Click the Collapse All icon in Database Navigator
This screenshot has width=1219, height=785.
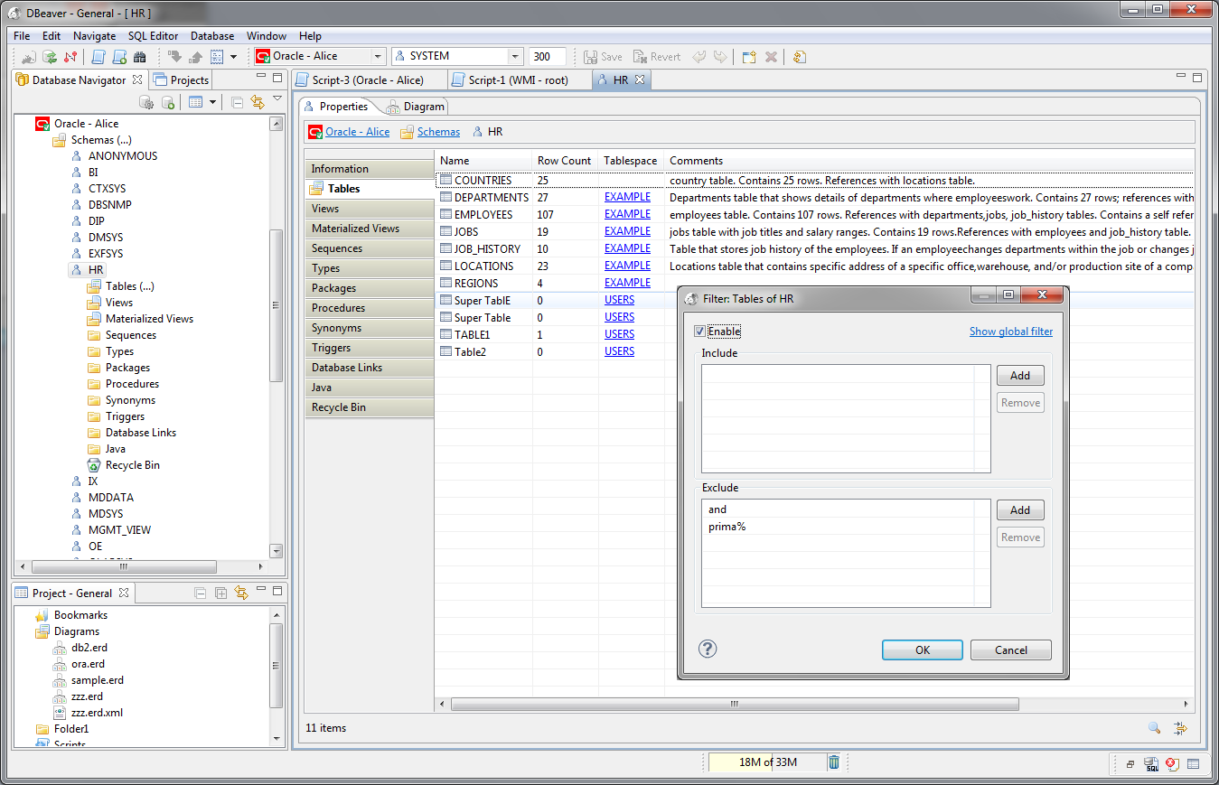pos(237,102)
